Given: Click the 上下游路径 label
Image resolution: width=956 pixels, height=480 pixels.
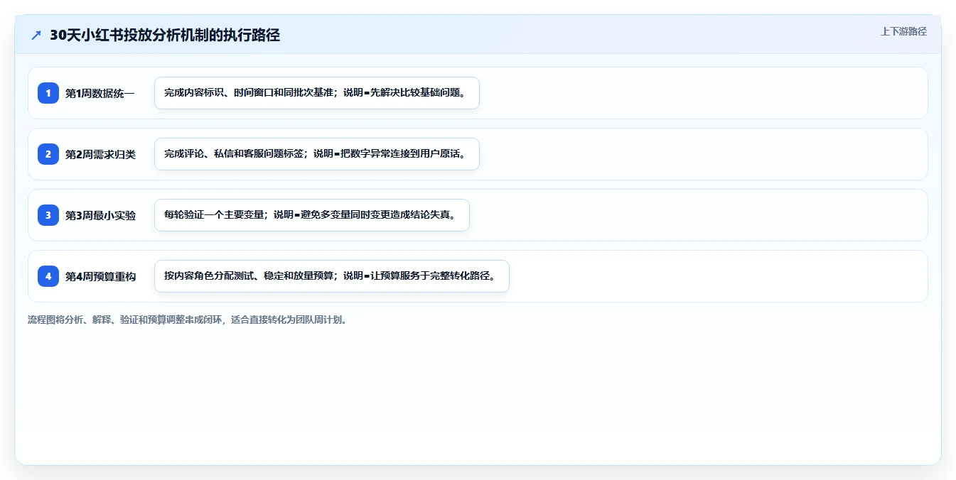Looking at the screenshot, I should [903, 31].
